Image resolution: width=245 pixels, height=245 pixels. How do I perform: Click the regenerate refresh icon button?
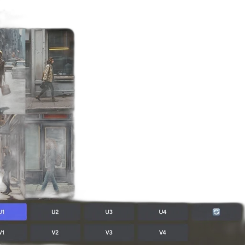pos(216,212)
